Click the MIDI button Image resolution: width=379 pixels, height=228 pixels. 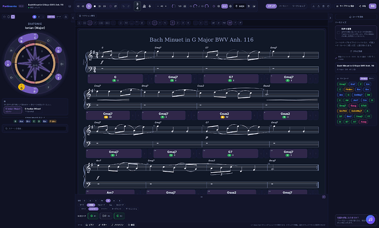pos(240,6)
